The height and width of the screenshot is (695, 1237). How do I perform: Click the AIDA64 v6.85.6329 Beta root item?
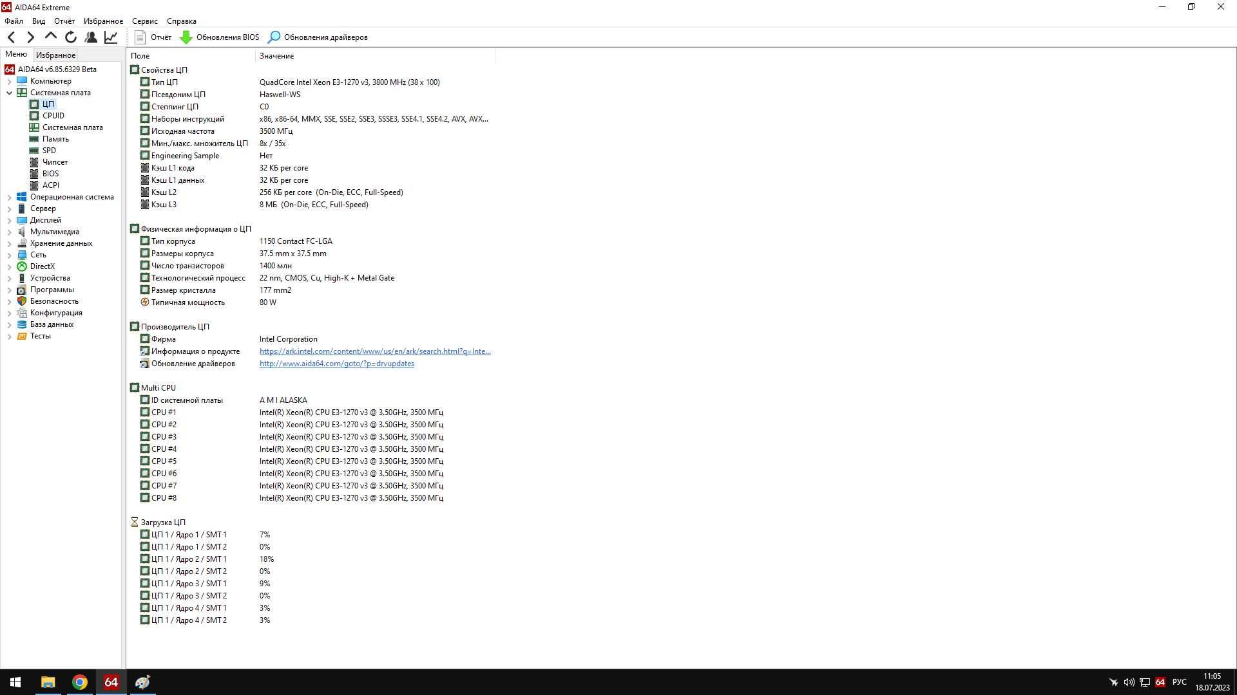pyautogui.click(x=57, y=69)
